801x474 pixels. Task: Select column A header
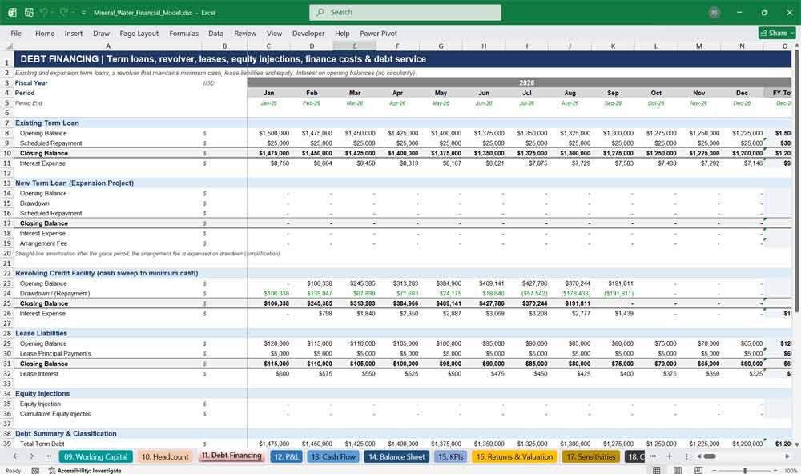(108, 46)
